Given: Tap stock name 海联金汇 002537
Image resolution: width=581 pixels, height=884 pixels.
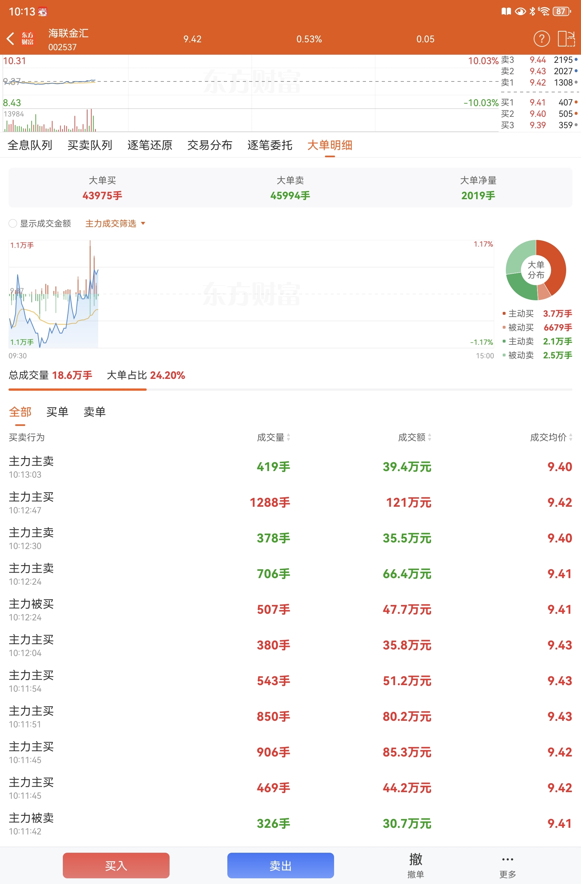Looking at the screenshot, I should click(x=68, y=39).
